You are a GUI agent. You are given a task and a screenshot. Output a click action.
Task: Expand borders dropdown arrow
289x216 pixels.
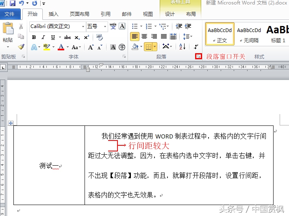pyautogui.click(x=155, y=47)
